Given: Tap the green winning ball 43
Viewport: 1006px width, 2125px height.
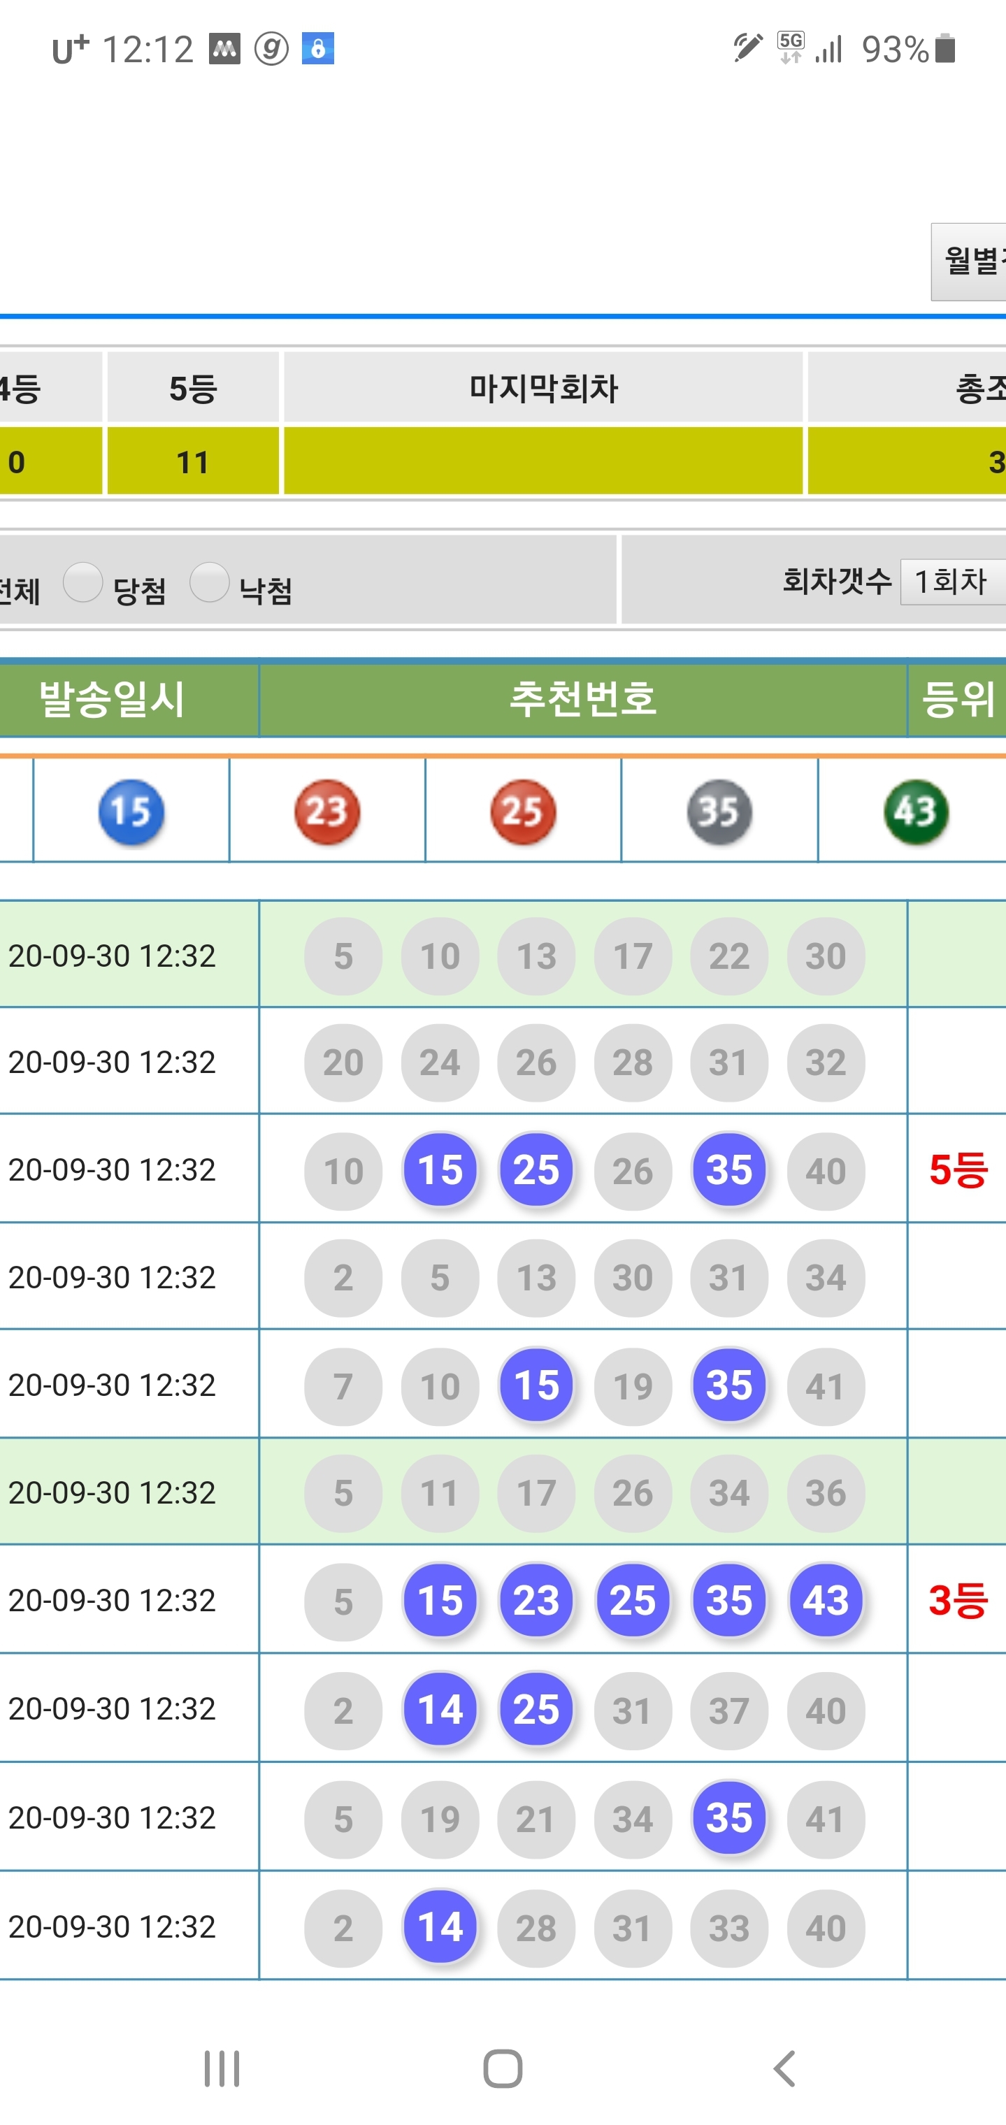Looking at the screenshot, I should (915, 812).
